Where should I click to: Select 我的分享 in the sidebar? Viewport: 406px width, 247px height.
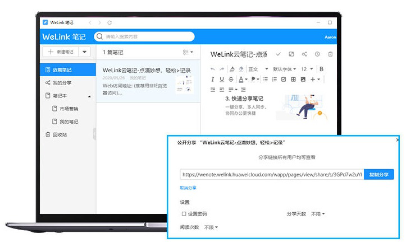tap(68, 83)
